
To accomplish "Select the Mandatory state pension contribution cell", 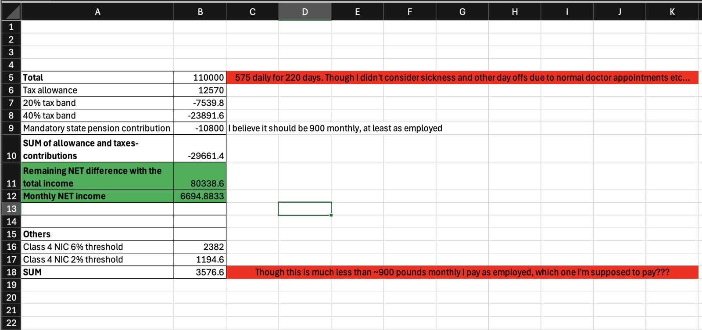I will [x=97, y=129].
